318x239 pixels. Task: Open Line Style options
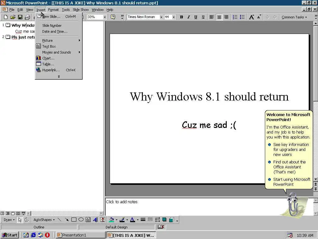[x=143, y=220]
